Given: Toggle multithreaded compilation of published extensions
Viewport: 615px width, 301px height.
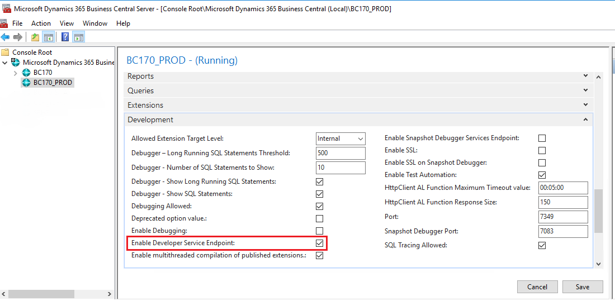Looking at the screenshot, I should (x=319, y=256).
